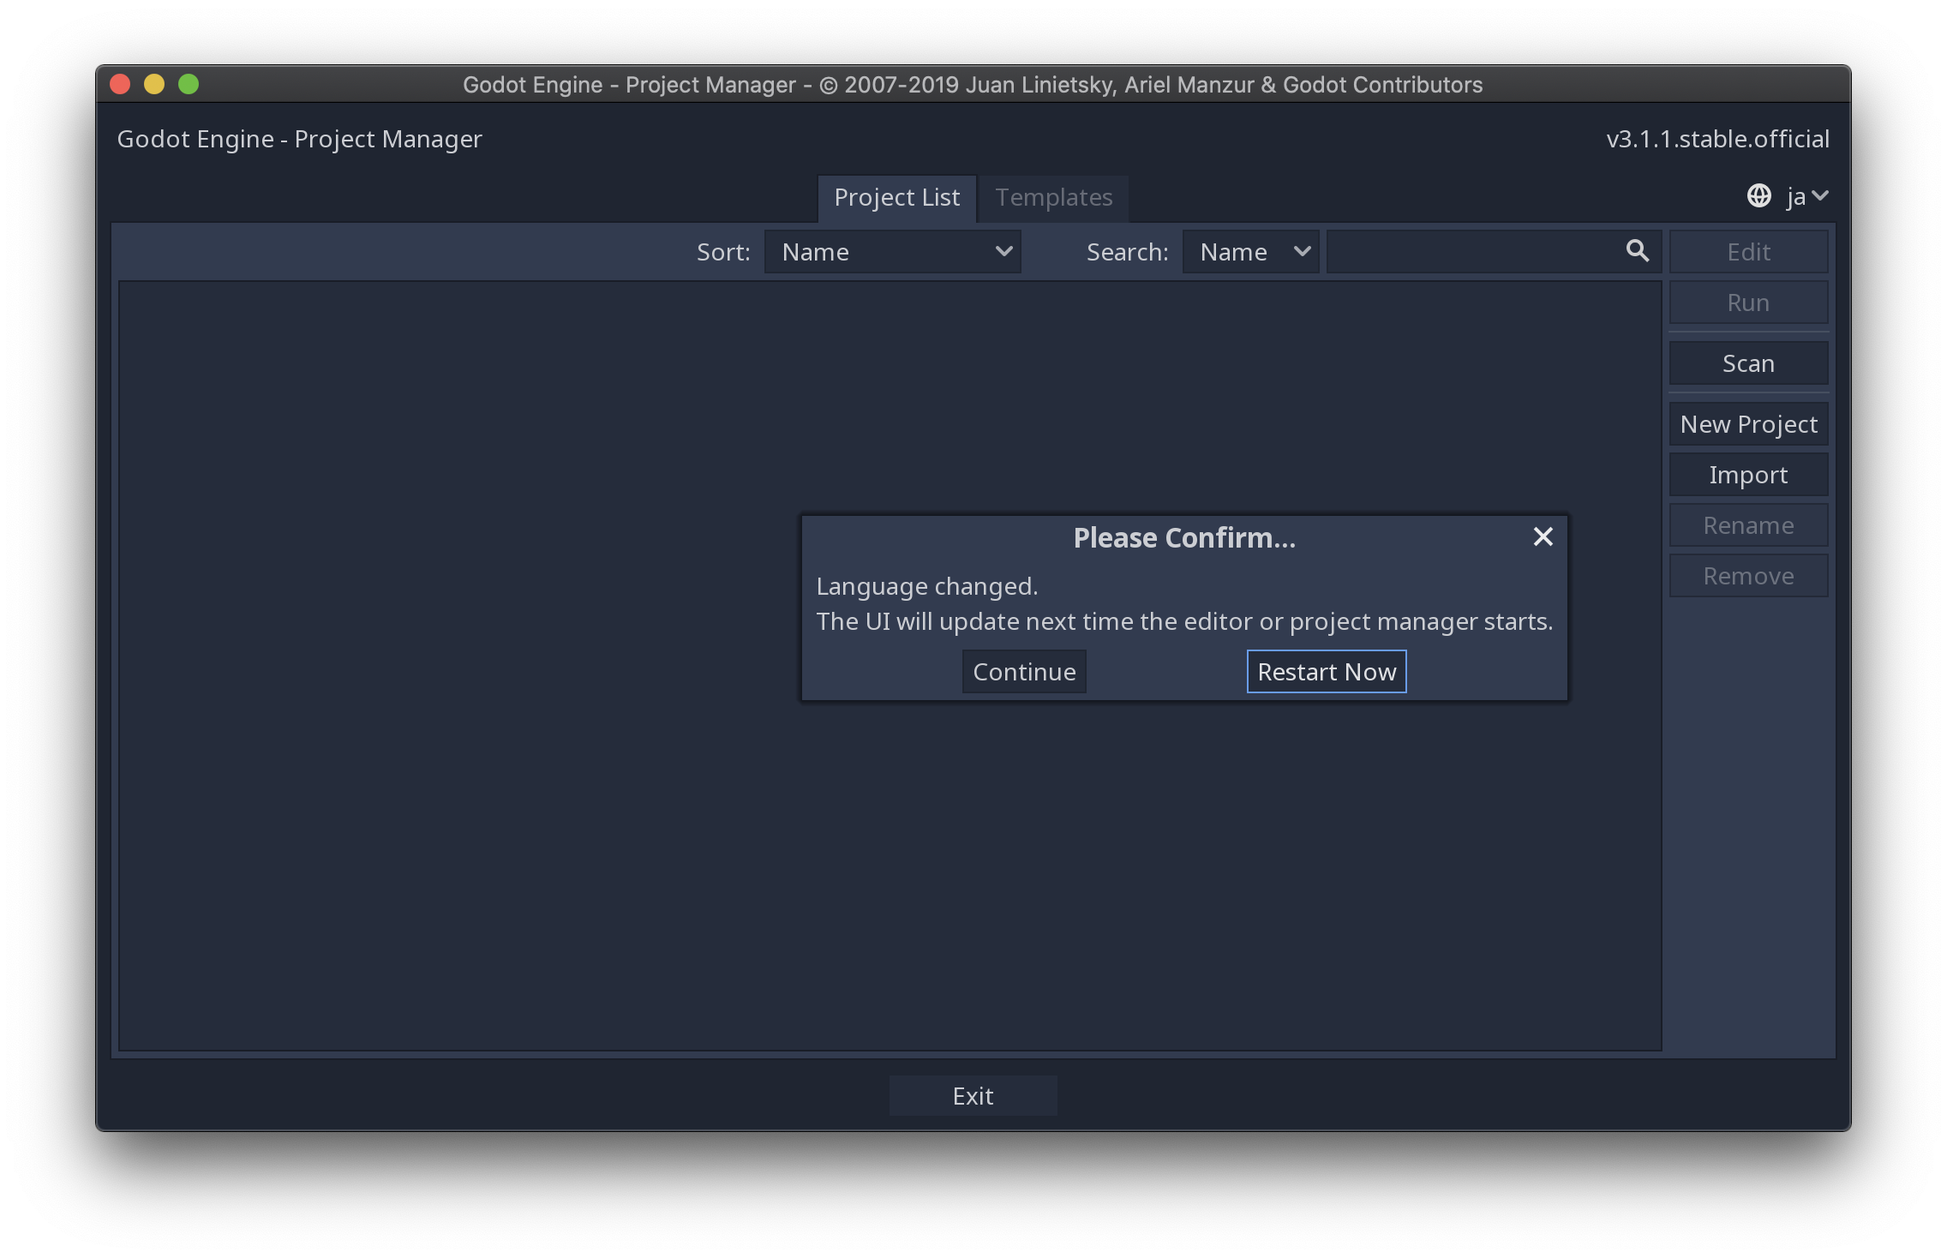Focus the project search input field
The height and width of the screenshot is (1258, 1947).
click(1494, 252)
